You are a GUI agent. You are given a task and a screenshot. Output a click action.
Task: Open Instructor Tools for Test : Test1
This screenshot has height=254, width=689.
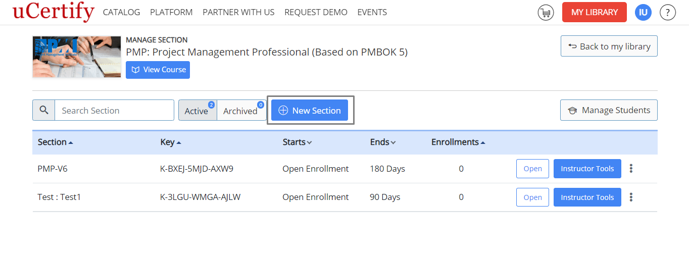(x=587, y=197)
